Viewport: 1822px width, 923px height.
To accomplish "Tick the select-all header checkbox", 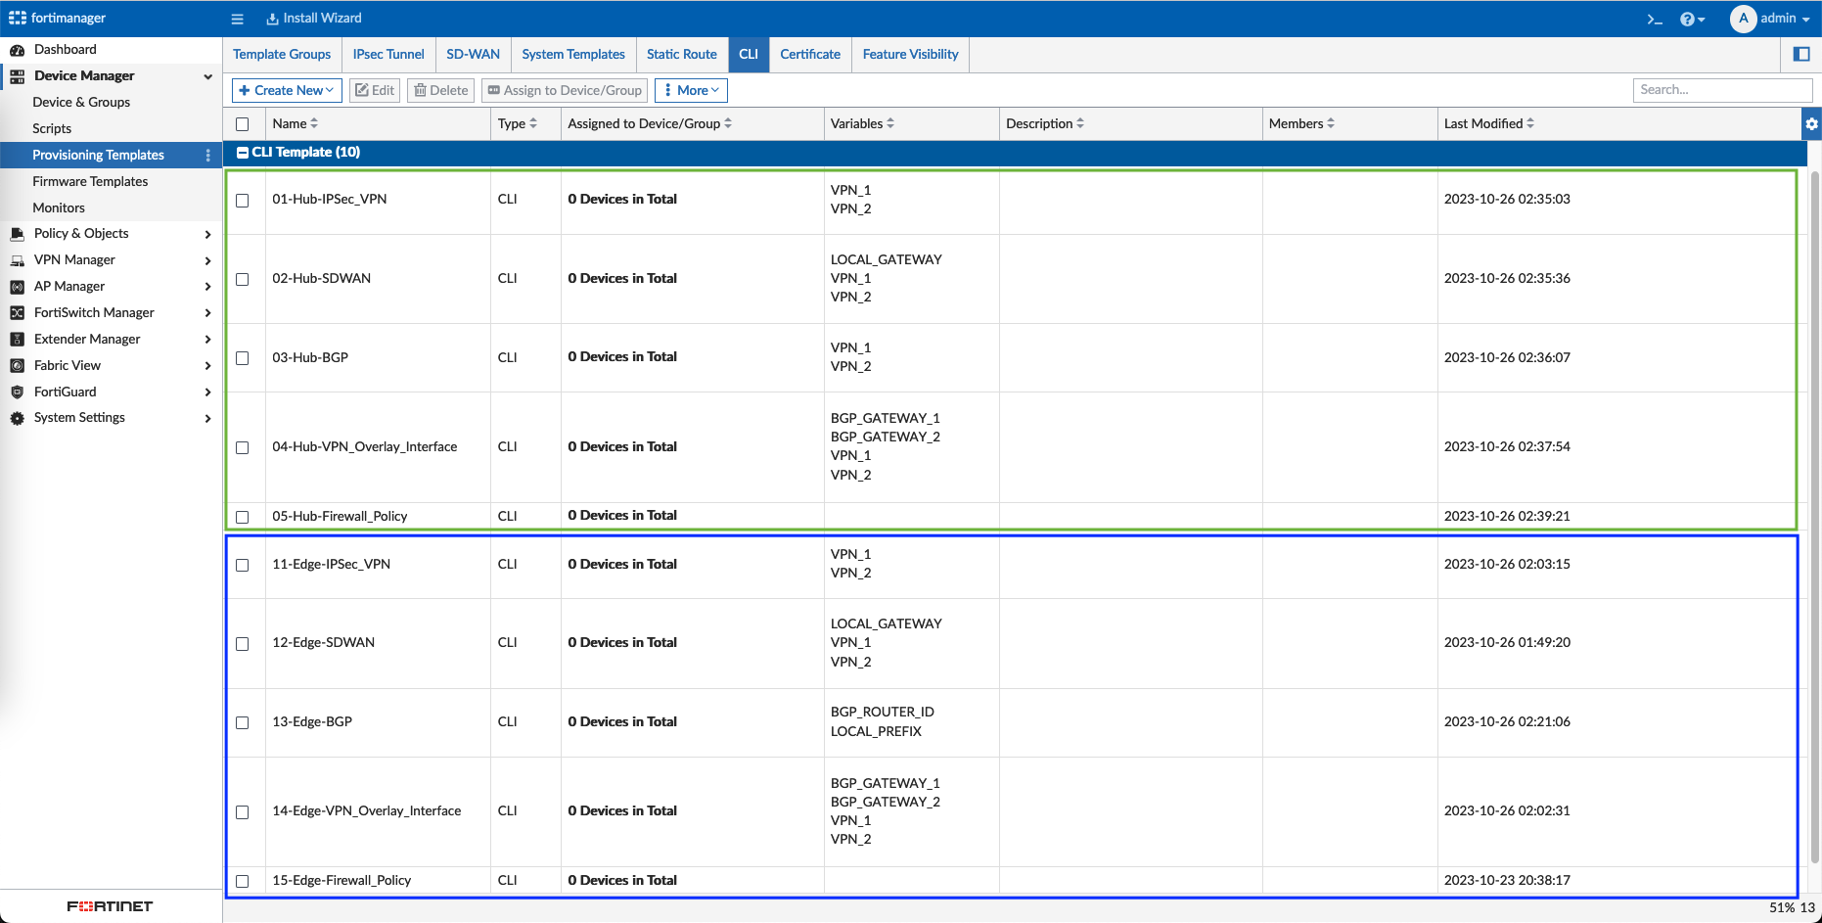I will coord(243,124).
